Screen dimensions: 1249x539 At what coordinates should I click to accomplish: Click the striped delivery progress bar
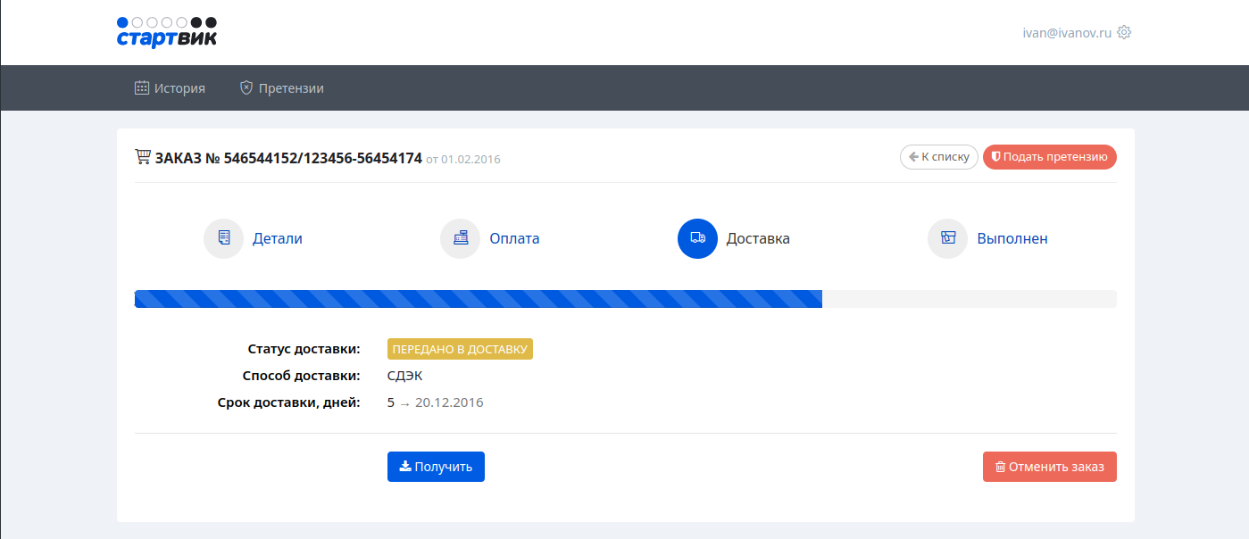pos(479,299)
